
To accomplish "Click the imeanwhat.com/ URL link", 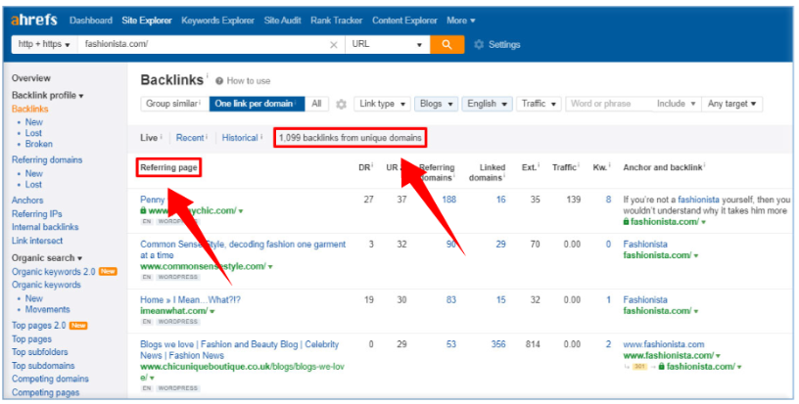I will tap(173, 311).
